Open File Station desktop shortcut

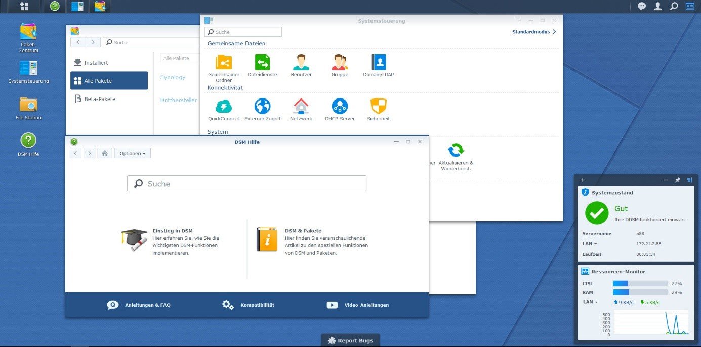tap(28, 108)
